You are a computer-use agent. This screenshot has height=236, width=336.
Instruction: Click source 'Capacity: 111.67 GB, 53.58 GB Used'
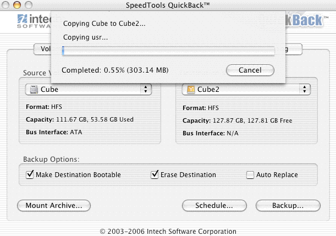point(80,119)
